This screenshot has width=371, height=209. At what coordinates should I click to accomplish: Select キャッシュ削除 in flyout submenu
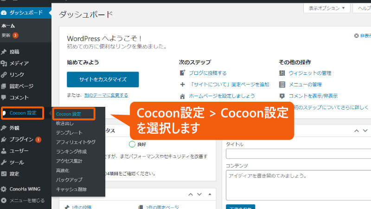[71, 189]
